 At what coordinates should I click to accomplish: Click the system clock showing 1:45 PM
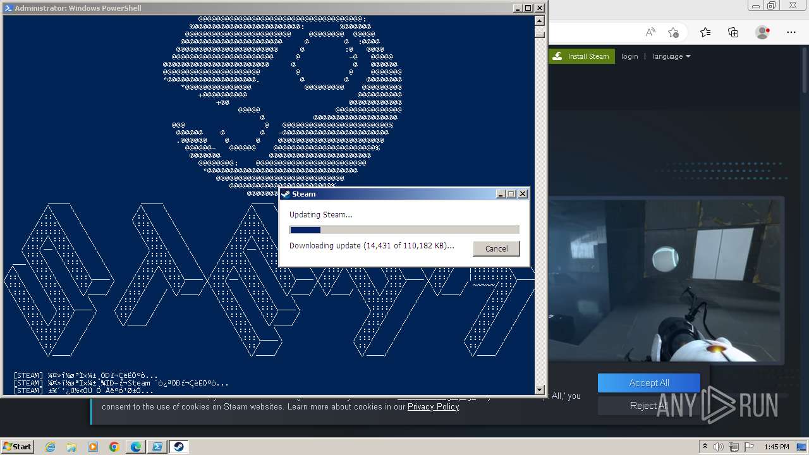click(x=776, y=447)
